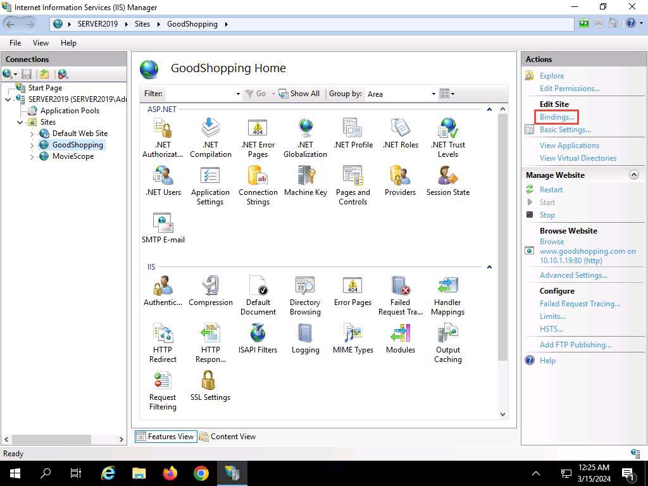This screenshot has height=486, width=648.
Task: Click inside the Filter text field
Action: pyautogui.click(x=199, y=94)
